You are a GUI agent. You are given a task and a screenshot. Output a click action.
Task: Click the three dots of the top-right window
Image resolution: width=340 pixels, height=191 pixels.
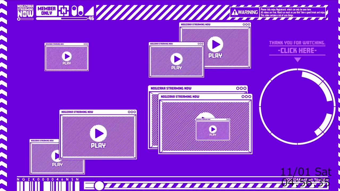click(x=246, y=24)
